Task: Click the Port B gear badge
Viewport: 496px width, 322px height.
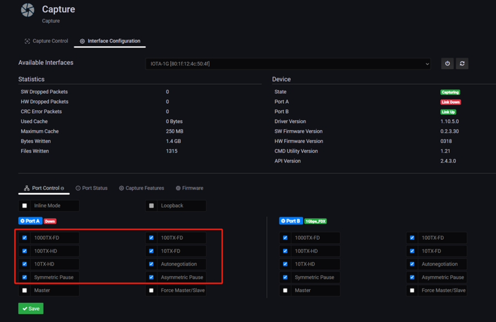Action: coord(291,221)
